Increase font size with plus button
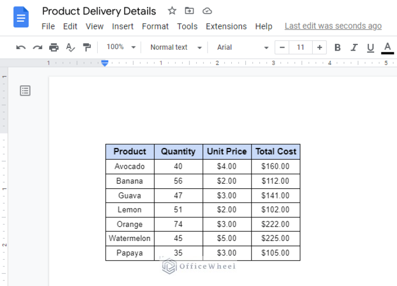Viewport: 397px width, 286px height. click(319, 47)
